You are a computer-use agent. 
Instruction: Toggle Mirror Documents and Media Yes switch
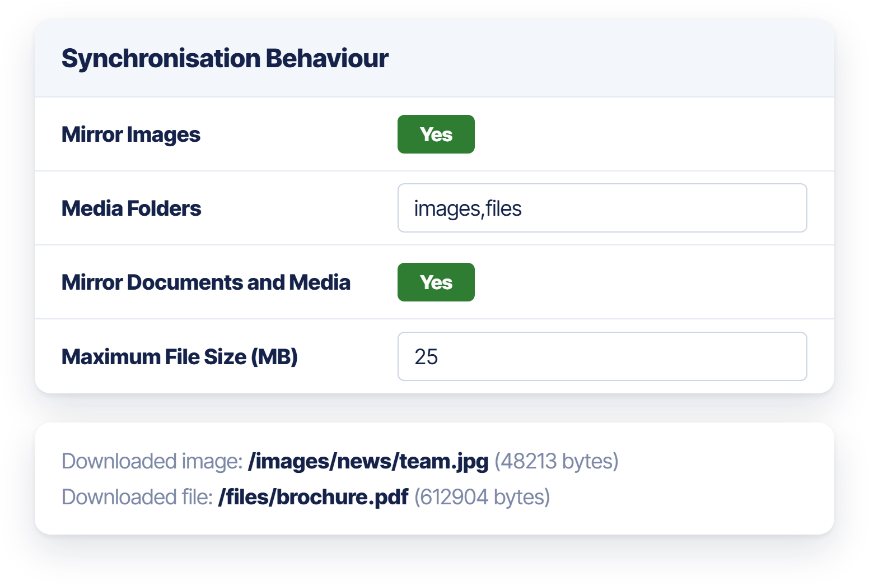pyautogui.click(x=436, y=282)
